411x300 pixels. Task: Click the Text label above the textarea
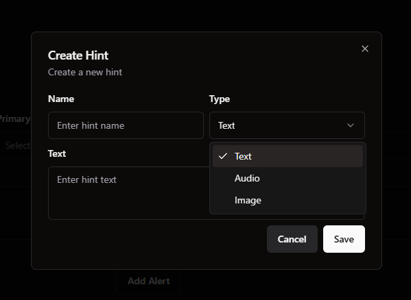point(57,153)
